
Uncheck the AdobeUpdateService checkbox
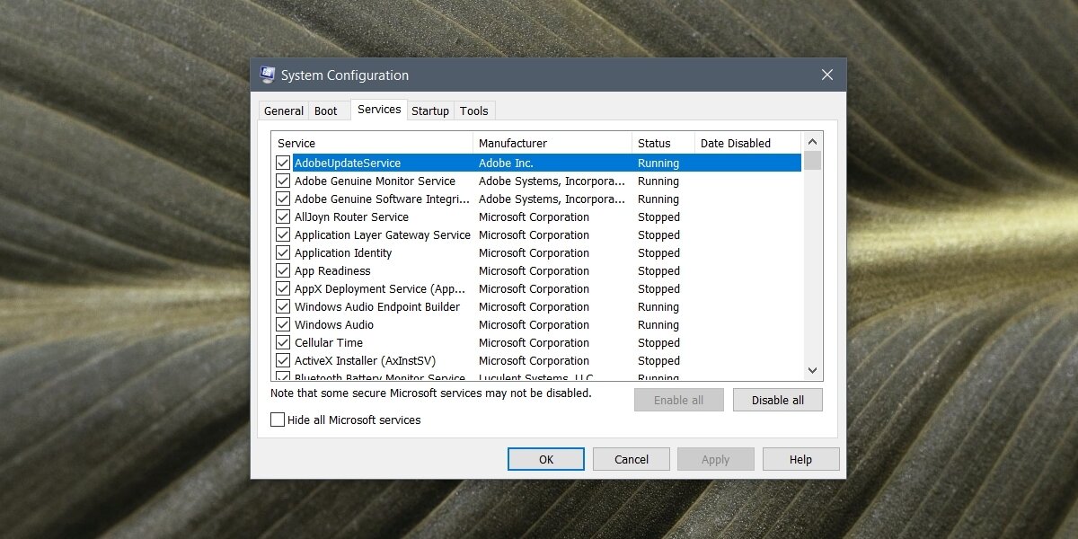(x=283, y=163)
